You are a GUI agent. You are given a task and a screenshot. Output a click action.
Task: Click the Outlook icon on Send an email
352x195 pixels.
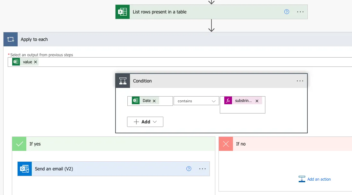pos(25,169)
